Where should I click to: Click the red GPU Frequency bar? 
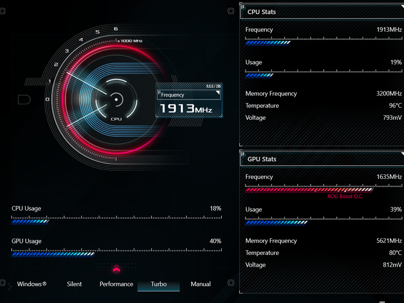tap(309, 190)
